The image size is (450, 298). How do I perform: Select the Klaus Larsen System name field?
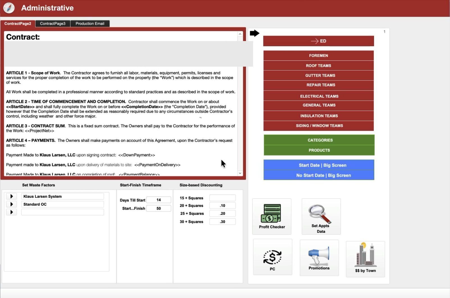pyautogui.click(x=62, y=196)
